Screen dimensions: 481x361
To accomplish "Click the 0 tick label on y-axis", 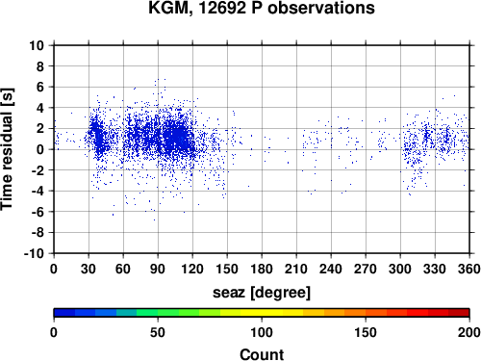I will [40, 149].
